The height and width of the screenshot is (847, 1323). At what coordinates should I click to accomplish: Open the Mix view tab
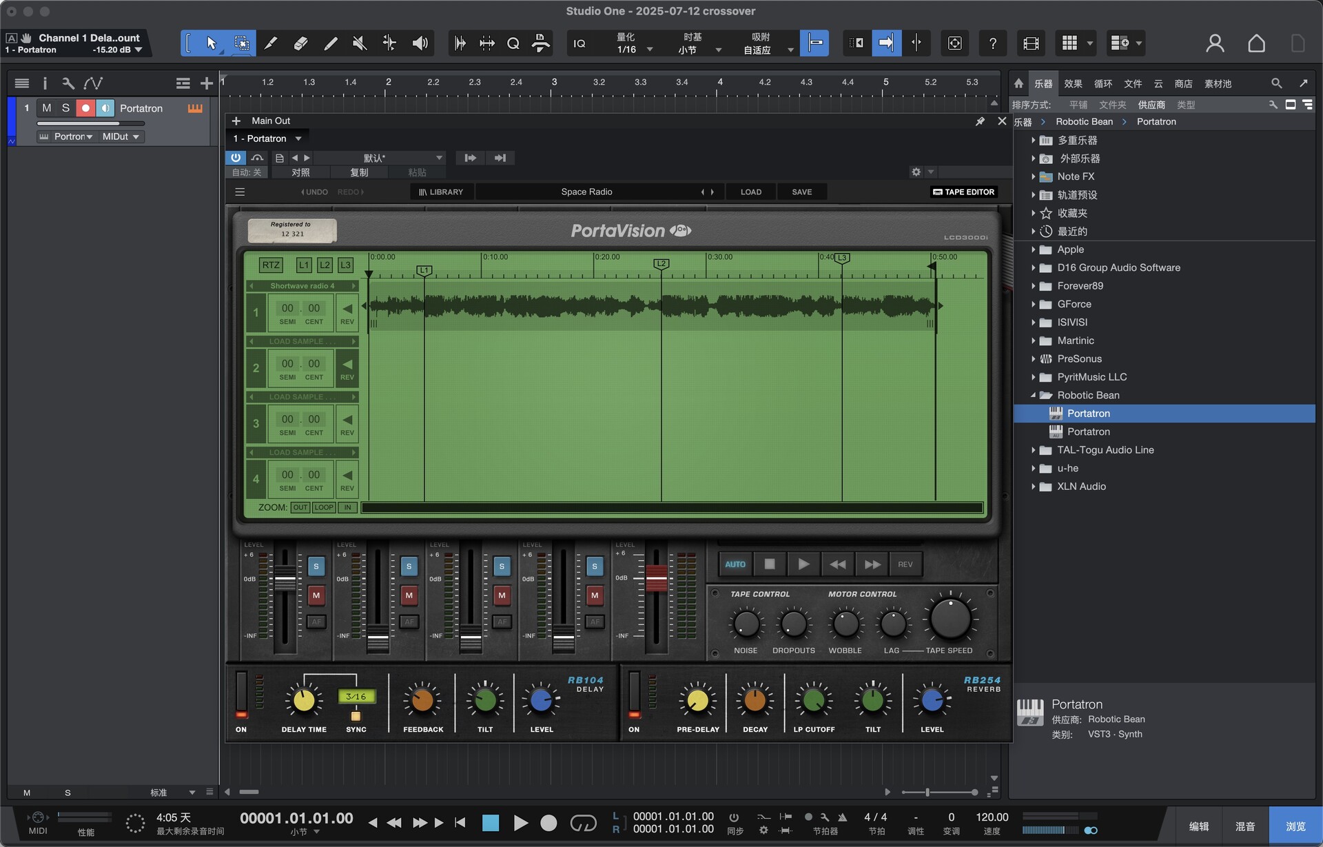pyautogui.click(x=1244, y=826)
